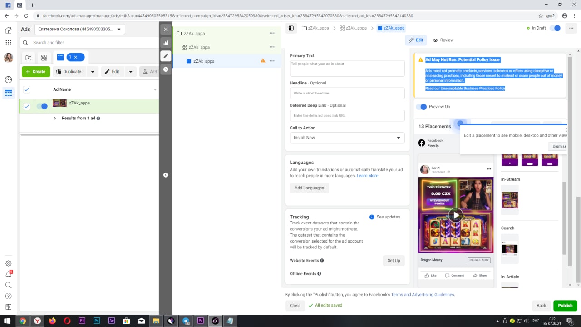Open the history clock icon
Image resolution: width=581 pixels, height=327 pixels.
tap(166, 69)
